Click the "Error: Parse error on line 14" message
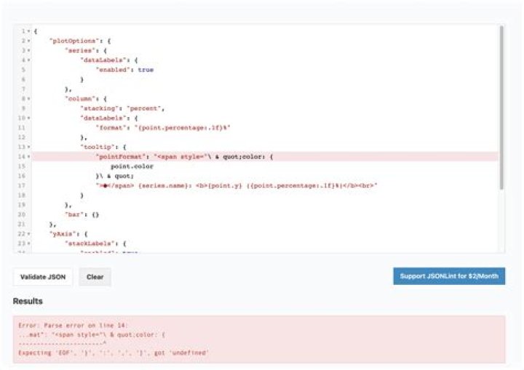The image size is (524, 370). [74, 325]
